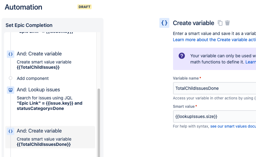The height and width of the screenshot is (157, 256).
Task: Click the Add component circle node
Action: (11, 78)
